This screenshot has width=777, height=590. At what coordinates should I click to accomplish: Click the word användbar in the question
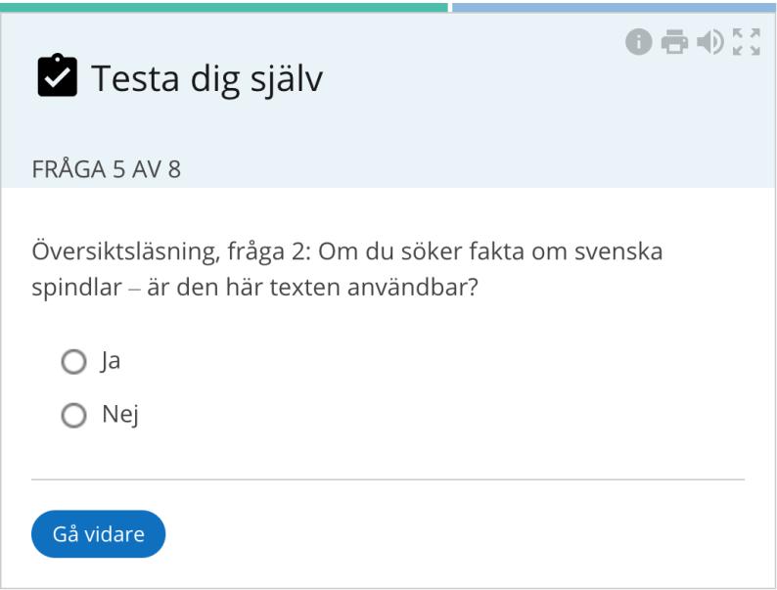(412, 287)
